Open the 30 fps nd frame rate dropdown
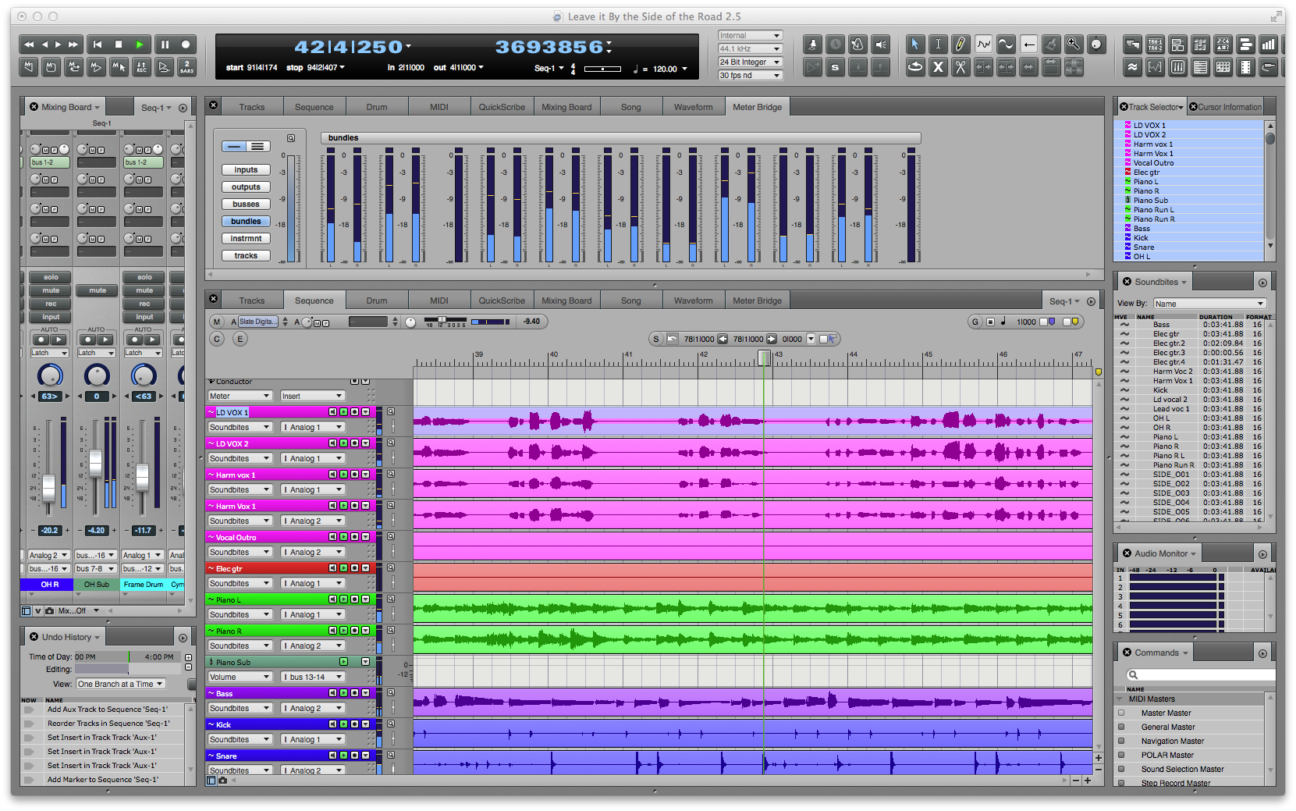Screen dimensions: 1296x811 750,75
